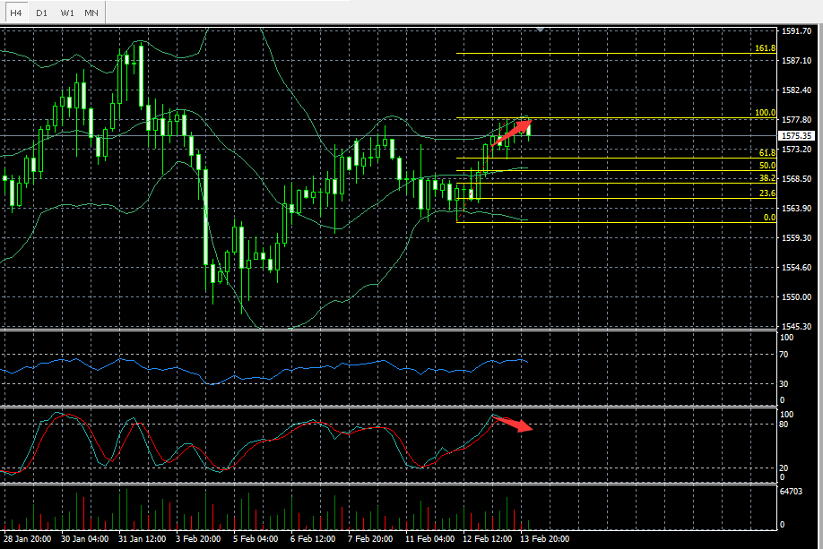
Task: Click the 30 Jan 04:00 time label
Action: click(x=85, y=539)
